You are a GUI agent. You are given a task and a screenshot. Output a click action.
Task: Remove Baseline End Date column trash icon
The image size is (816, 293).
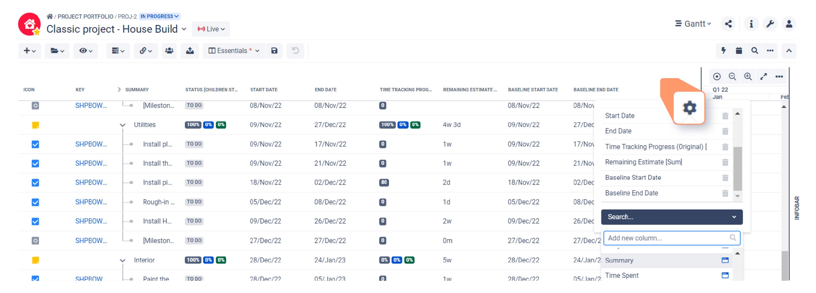pyautogui.click(x=725, y=193)
